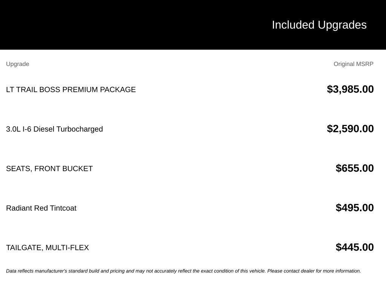Click the black header banner
The width and height of the screenshot is (386, 289).
pos(193,25)
